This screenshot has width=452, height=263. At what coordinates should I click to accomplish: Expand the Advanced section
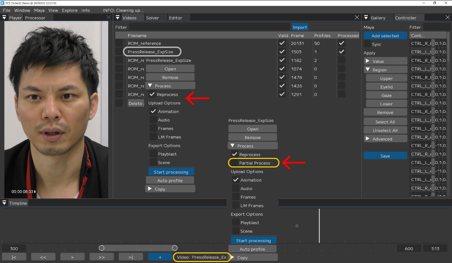click(x=368, y=139)
